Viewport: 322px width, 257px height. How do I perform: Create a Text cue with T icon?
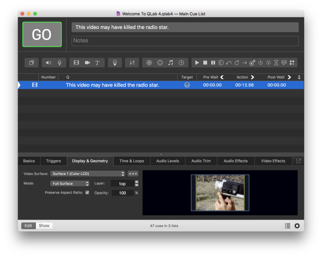(98, 63)
